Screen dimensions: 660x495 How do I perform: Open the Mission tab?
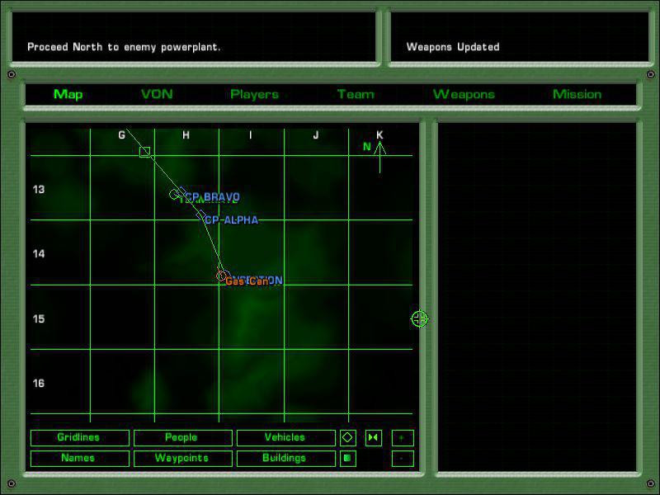(x=577, y=94)
